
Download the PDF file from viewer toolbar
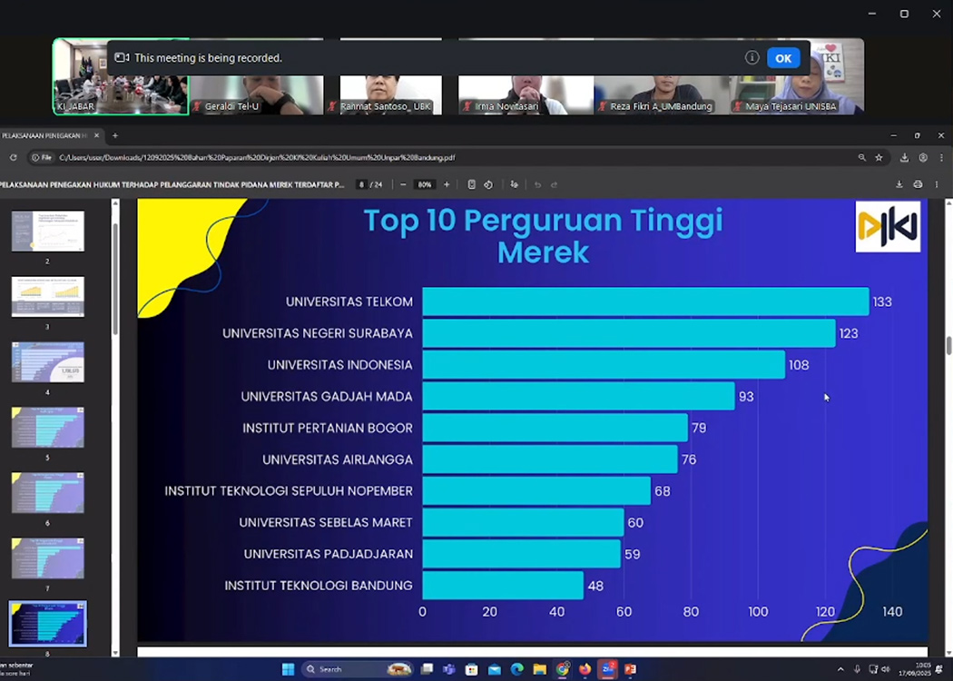click(x=899, y=184)
